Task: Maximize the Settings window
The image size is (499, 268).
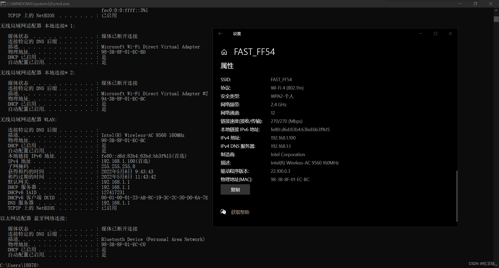Action: [436, 34]
